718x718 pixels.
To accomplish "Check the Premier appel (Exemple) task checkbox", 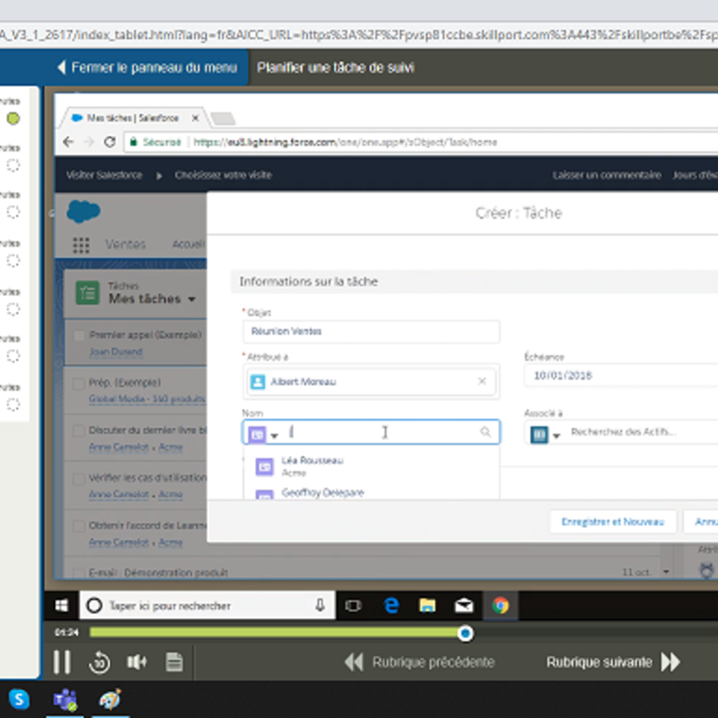I will coord(79,336).
